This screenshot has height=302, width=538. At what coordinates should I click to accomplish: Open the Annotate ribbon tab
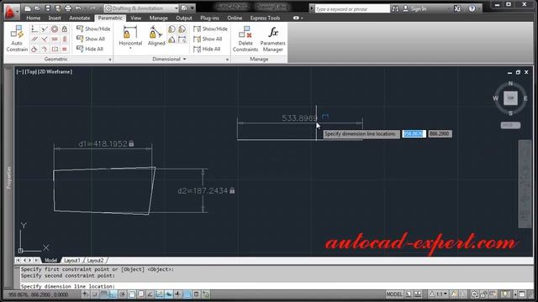point(80,18)
